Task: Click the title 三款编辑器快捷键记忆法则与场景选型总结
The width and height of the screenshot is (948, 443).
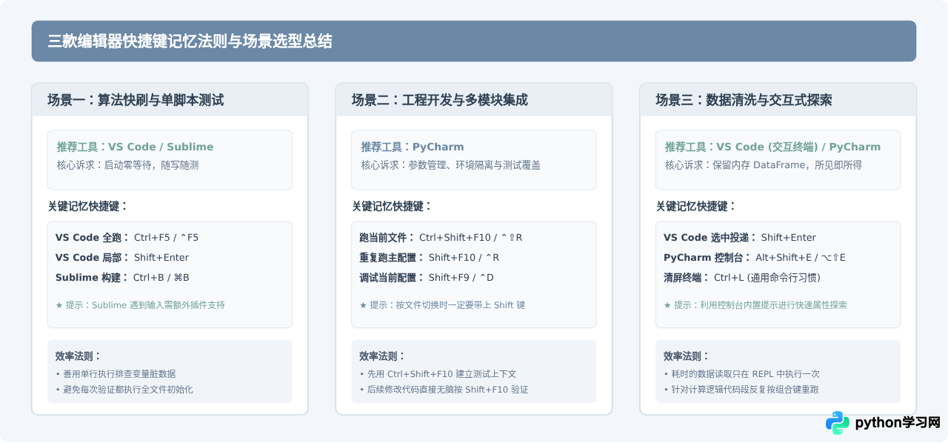Action: [190, 41]
